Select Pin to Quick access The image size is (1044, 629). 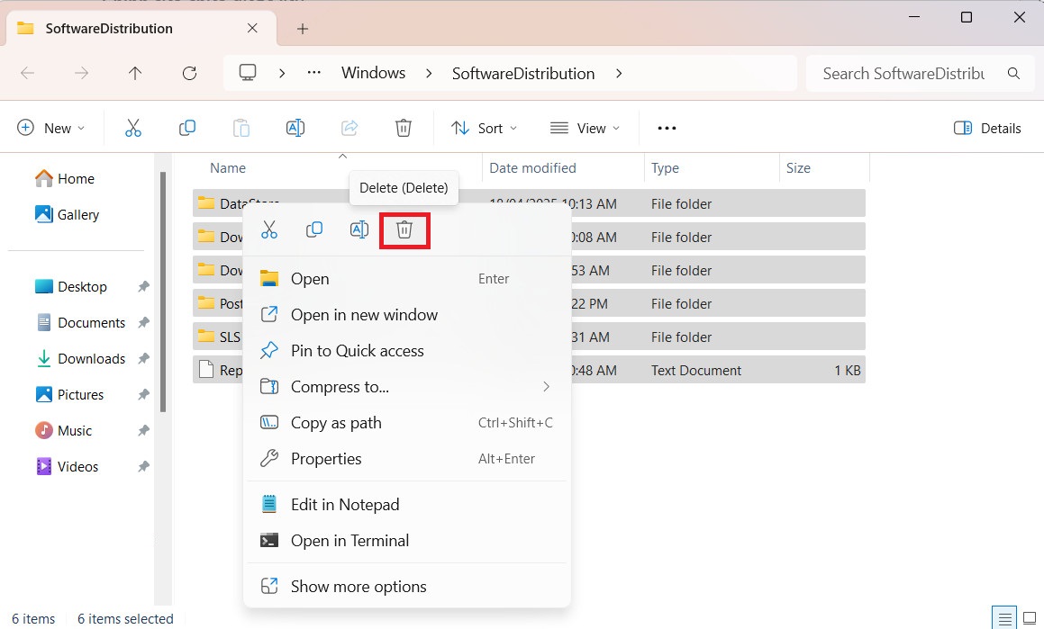(x=407, y=350)
